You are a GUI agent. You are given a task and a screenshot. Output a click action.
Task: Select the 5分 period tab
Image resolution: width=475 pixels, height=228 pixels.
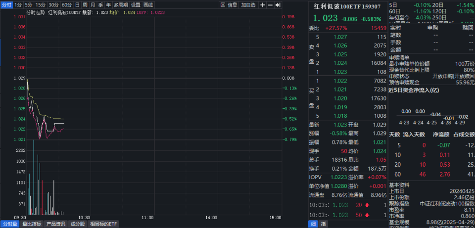click(29, 5)
